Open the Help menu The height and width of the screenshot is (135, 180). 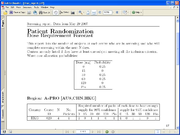point(52,7)
